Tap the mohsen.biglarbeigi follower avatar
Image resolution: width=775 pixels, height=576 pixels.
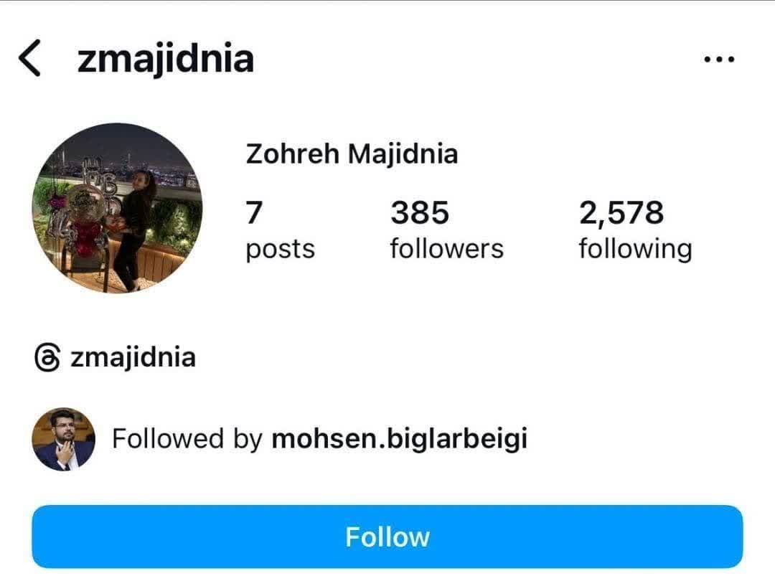(63, 439)
